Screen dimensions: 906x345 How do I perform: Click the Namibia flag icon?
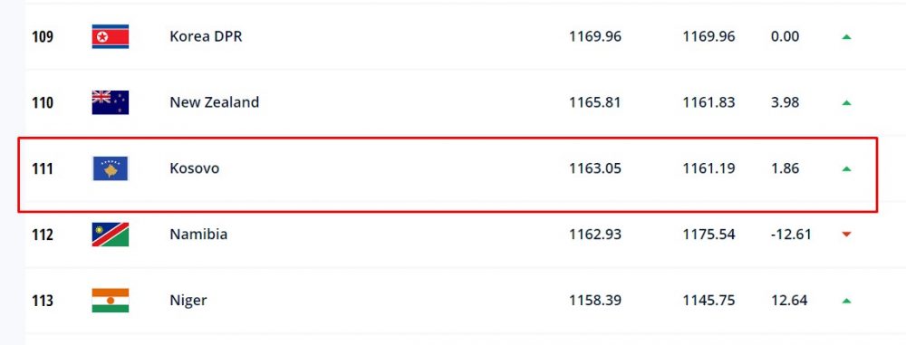(x=111, y=235)
